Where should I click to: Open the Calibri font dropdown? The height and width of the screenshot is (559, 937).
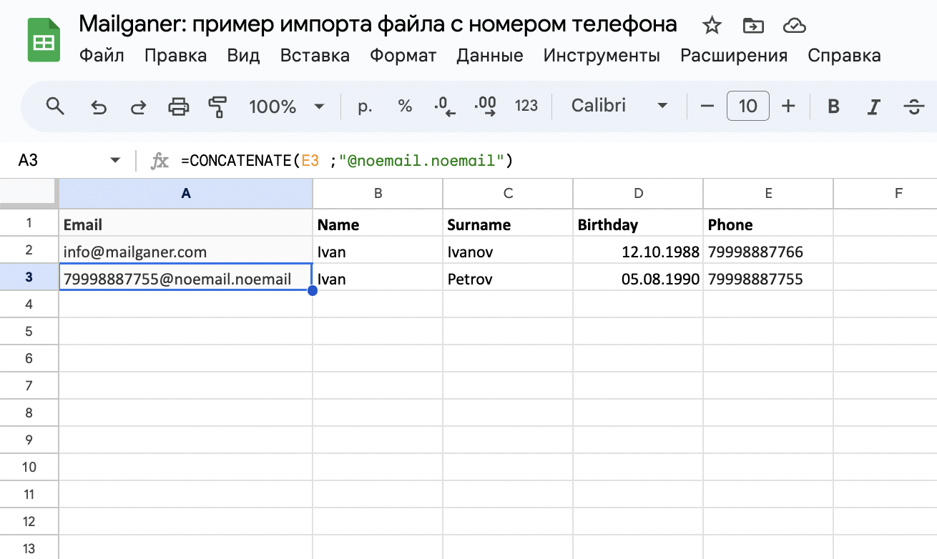[x=619, y=107]
